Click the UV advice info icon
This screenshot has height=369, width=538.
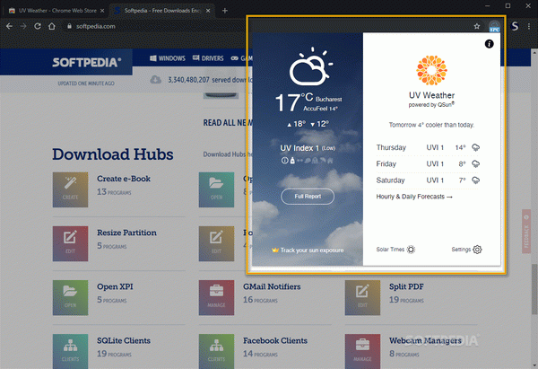(284, 161)
